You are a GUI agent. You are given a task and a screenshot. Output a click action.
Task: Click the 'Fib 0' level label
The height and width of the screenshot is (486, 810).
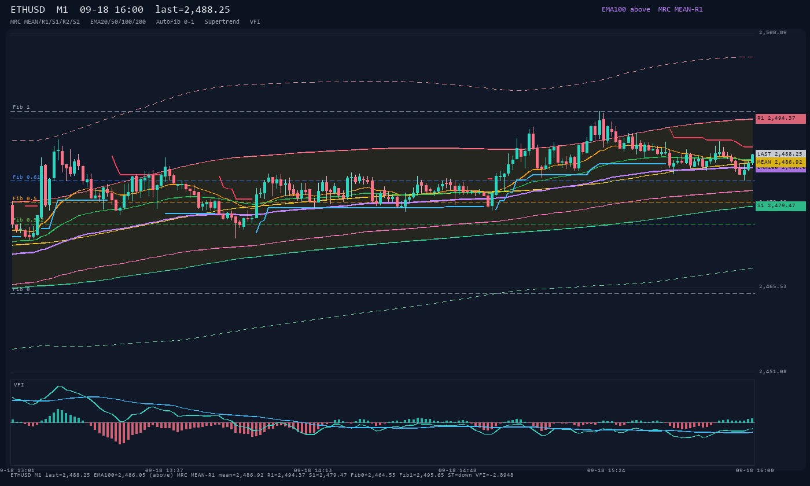[x=21, y=289]
